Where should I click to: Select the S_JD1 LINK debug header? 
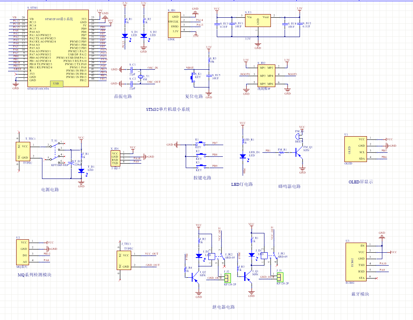(175, 25)
